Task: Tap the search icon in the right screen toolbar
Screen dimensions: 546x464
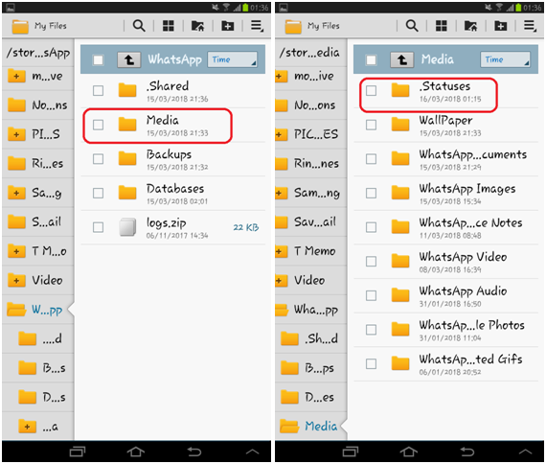Action: (x=412, y=26)
